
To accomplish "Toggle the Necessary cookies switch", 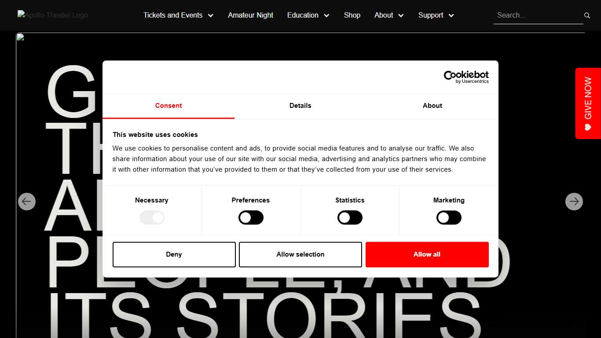I will click(x=152, y=217).
